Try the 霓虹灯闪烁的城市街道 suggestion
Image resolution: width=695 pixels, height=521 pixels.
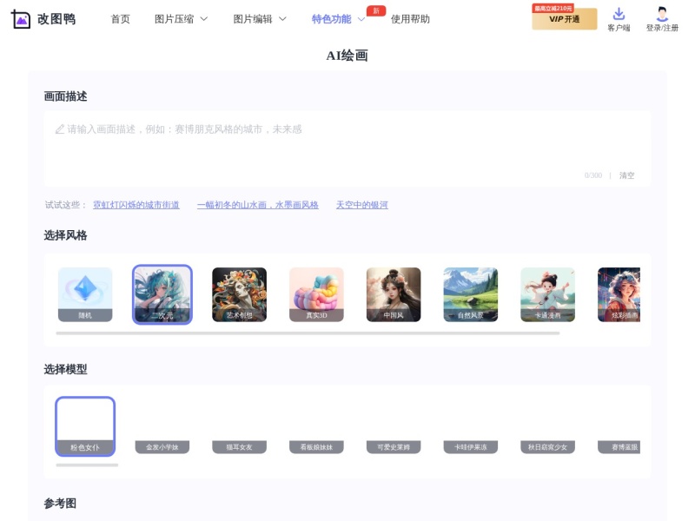tap(136, 205)
